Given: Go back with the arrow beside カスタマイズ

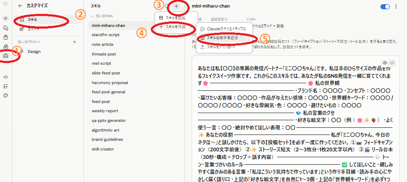Looking at the screenshot, I should (20, 6).
